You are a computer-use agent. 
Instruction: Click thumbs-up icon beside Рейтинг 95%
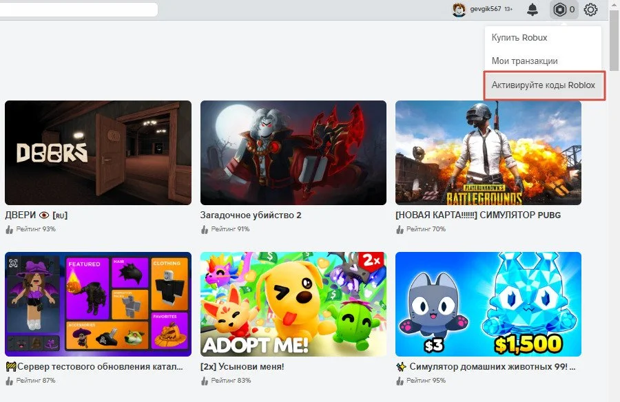pyautogui.click(x=400, y=381)
